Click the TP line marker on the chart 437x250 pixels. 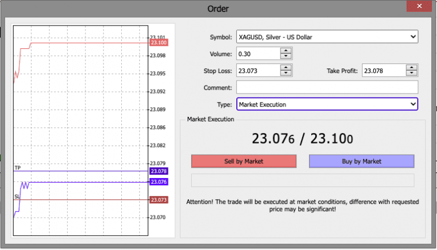(18, 168)
